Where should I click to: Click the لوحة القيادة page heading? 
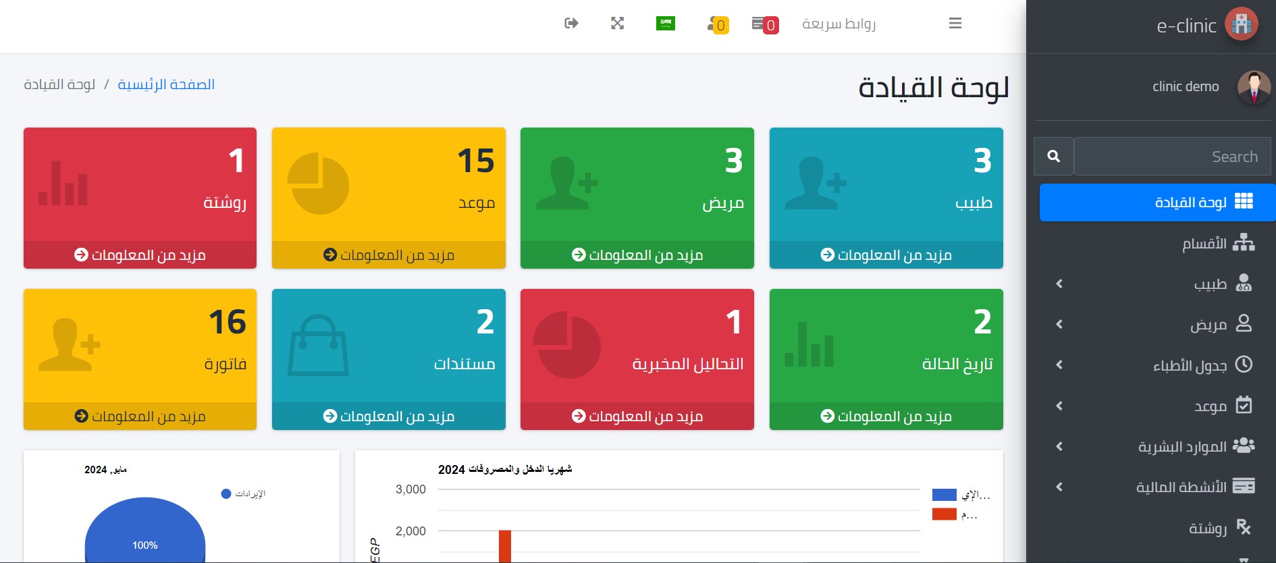[934, 88]
